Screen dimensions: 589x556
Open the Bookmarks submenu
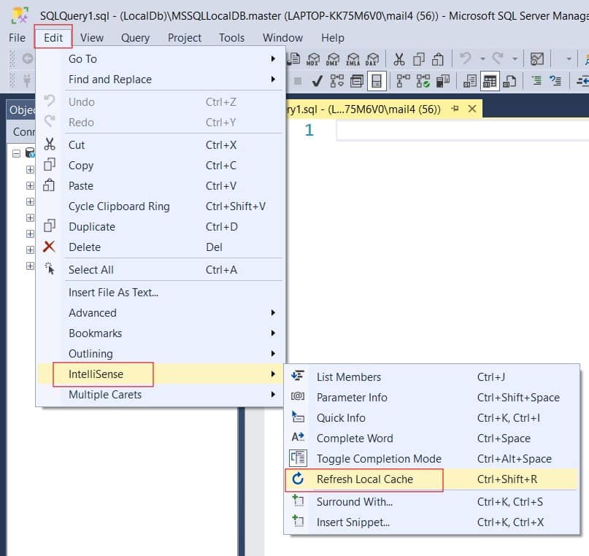(x=161, y=333)
